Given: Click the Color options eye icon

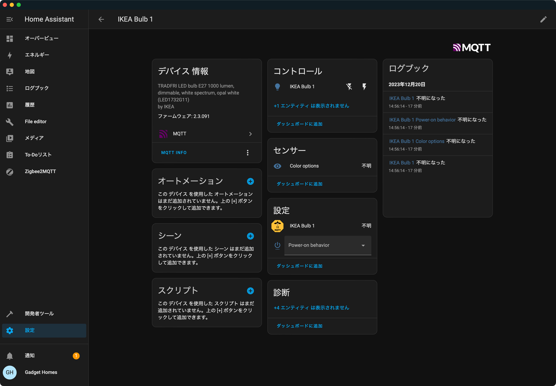Looking at the screenshot, I should tap(277, 166).
